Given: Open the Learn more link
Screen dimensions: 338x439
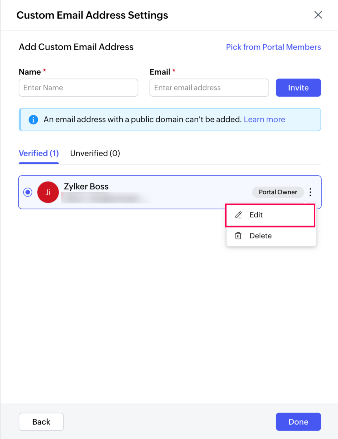Looking at the screenshot, I should (265, 120).
